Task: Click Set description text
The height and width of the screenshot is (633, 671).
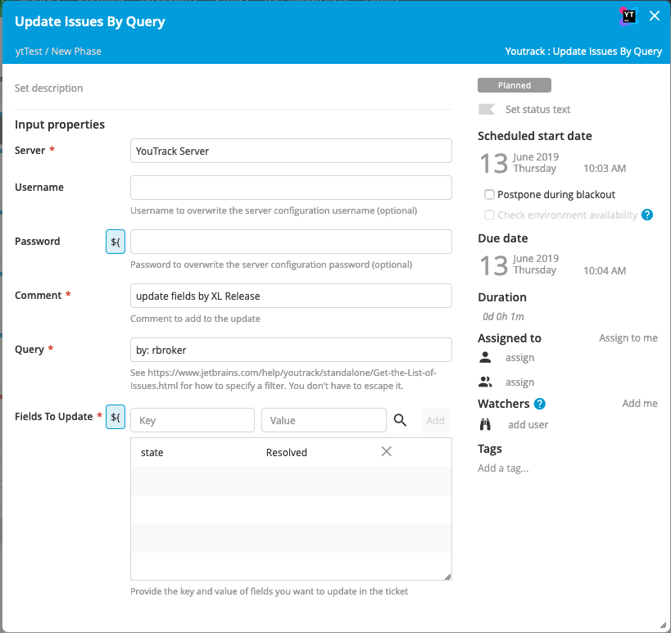Action: 49,88
